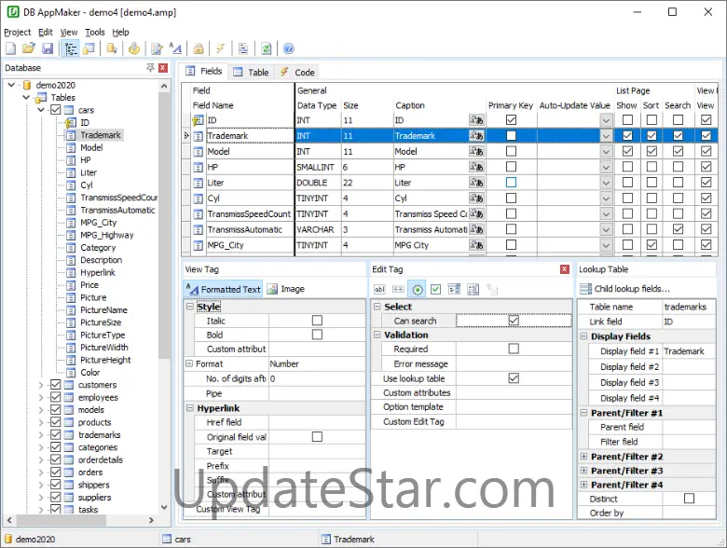
Task: Uncheck the customers table checkbox in tree
Action: [x=56, y=384]
